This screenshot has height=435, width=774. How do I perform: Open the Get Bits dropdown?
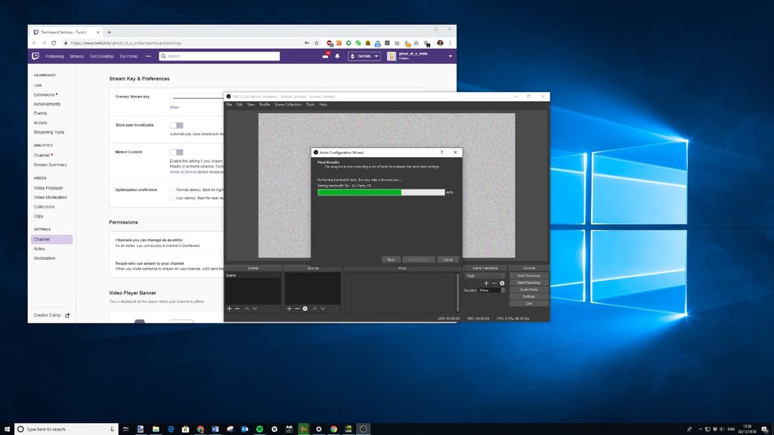[x=364, y=56]
